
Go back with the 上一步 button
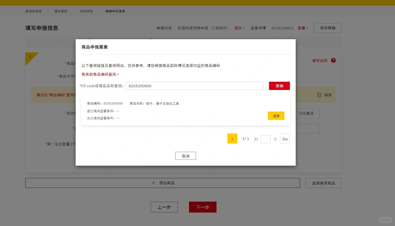164,207
